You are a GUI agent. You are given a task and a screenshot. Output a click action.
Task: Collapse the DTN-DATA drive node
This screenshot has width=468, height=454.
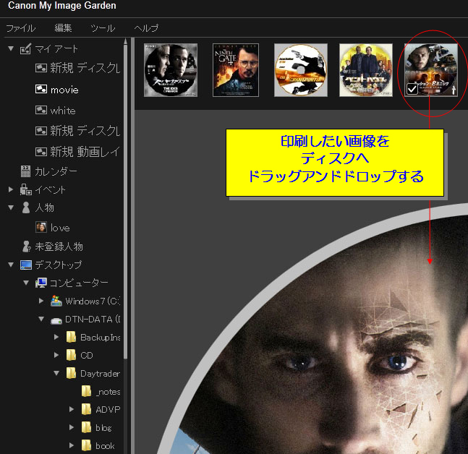(x=41, y=319)
